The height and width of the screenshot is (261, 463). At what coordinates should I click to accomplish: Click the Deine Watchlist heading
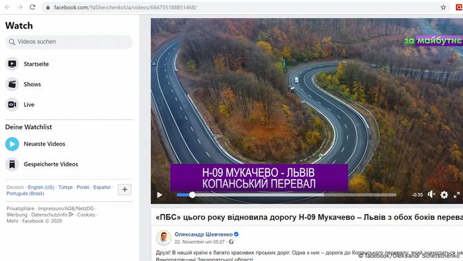click(x=28, y=127)
